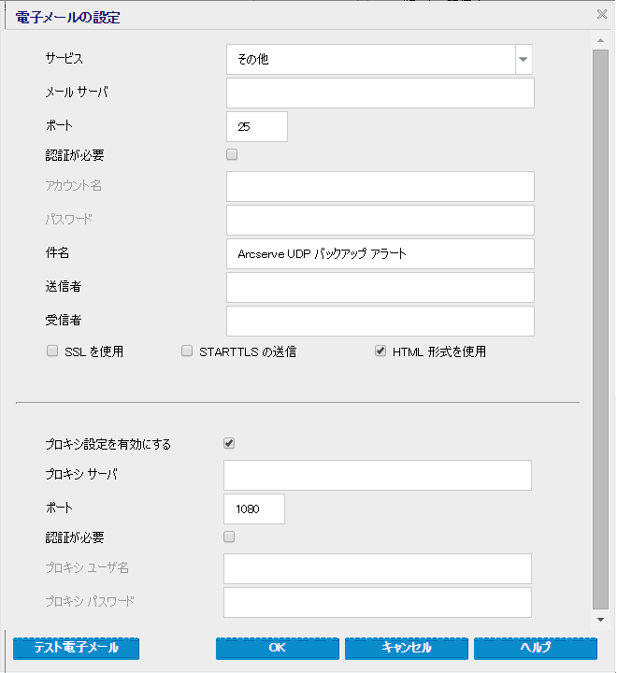Click the 件名 subject field
The height and width of the screenshot is (673, 617).
[380, 253]
